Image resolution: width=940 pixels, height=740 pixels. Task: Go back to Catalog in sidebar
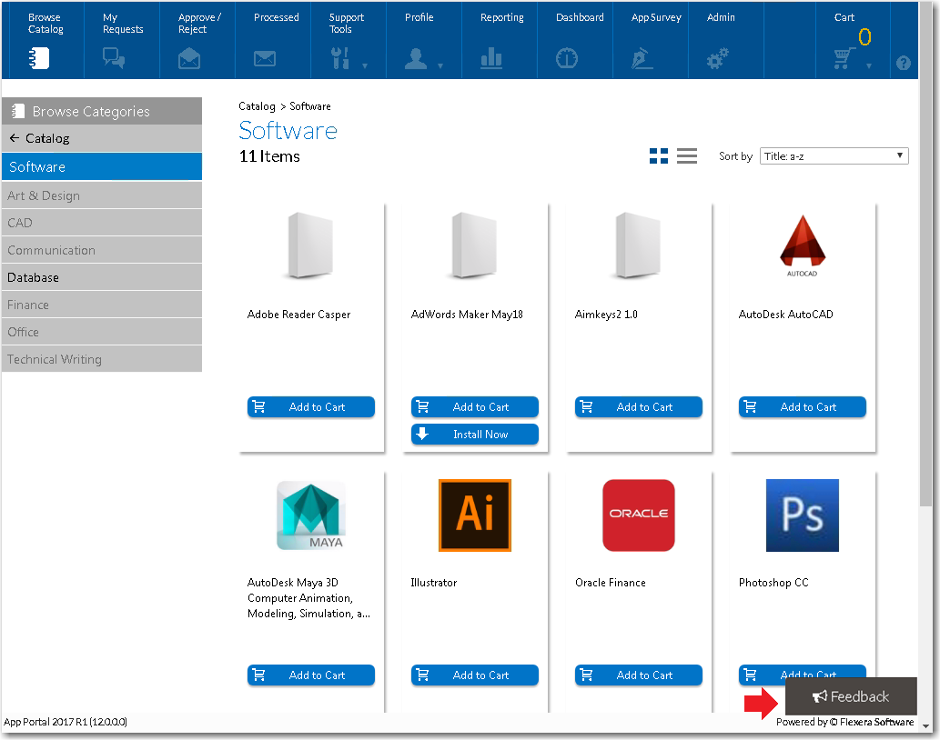[39, 138]
